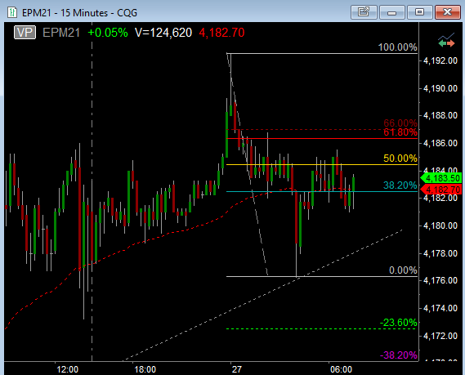Click the pop-out window icon button
Screen dimensions: 465x375
click(364, 12)
